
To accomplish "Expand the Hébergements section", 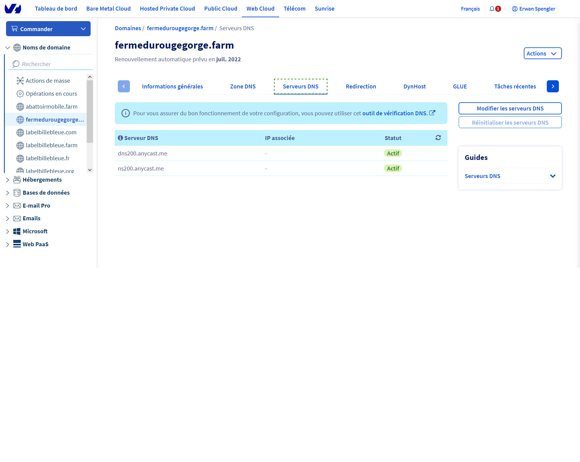I will pyautogui.click(x=8, y=180).
